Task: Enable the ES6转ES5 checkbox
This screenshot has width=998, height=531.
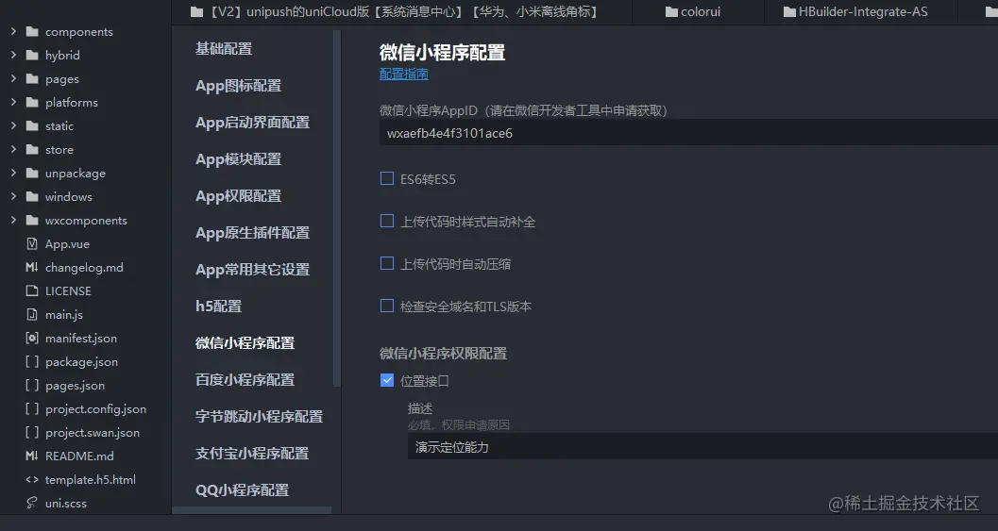Action: tap(387, 178)
